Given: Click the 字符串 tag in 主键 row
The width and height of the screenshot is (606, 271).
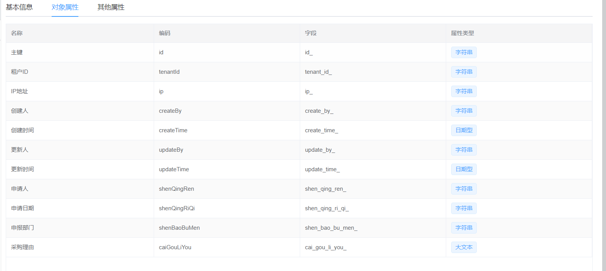Looking at the screenshot, I should (x=464, y=52).
